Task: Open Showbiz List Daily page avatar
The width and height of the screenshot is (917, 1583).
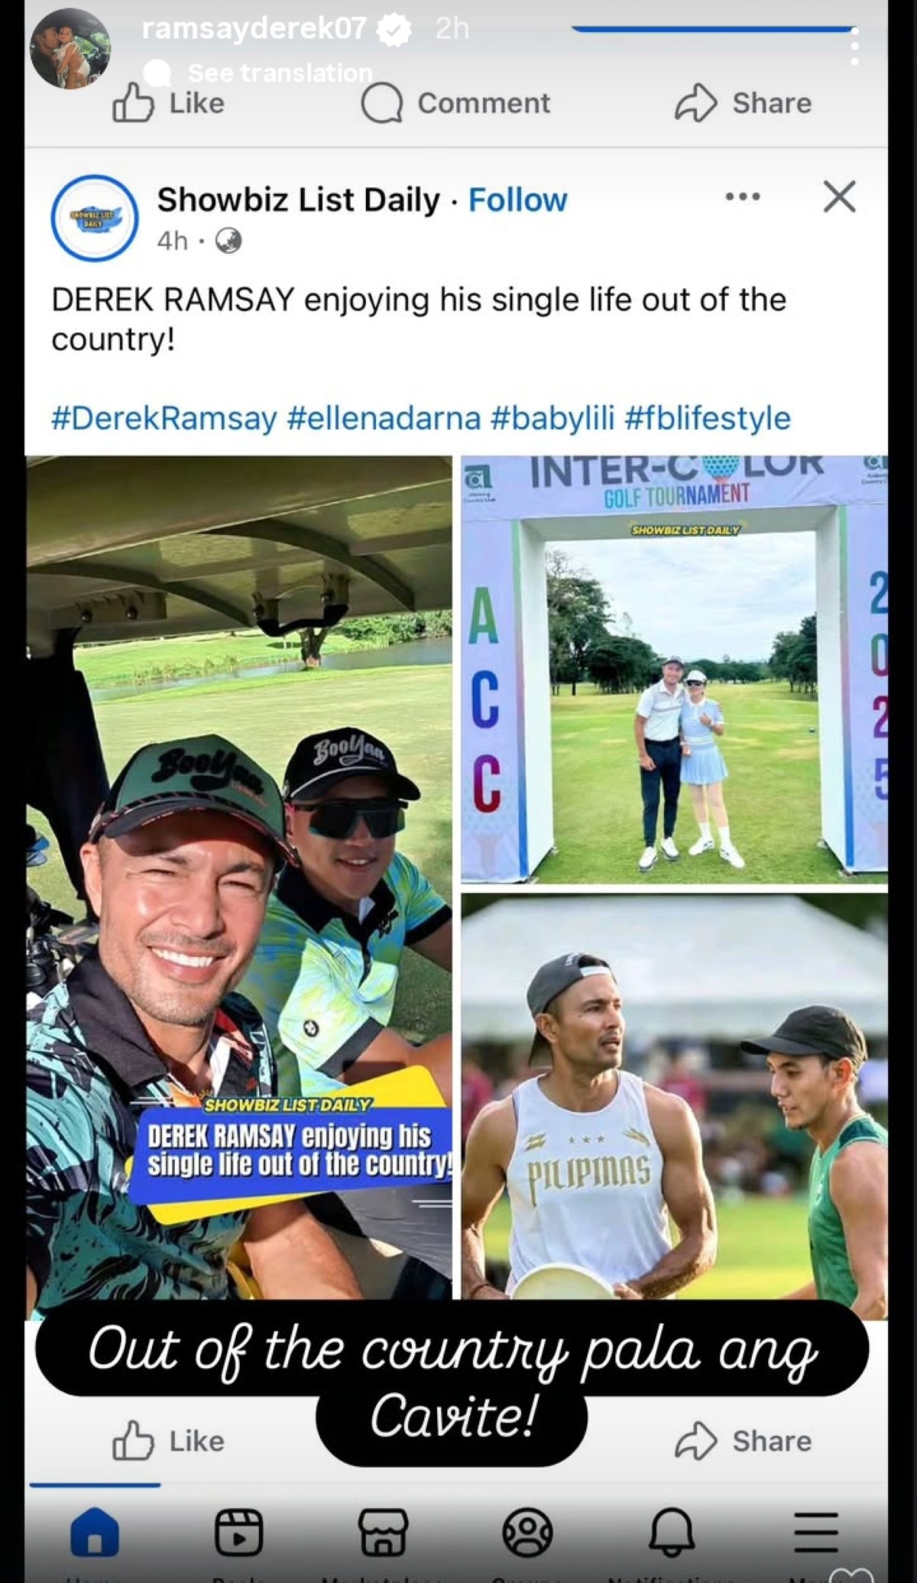Action: pos(94,218)
